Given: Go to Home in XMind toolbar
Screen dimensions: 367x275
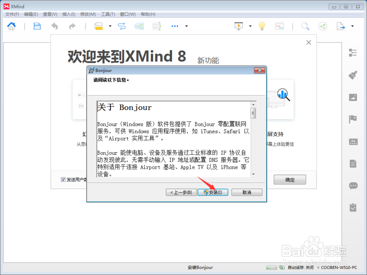Looking at the screenshot, I should (11, 26).
